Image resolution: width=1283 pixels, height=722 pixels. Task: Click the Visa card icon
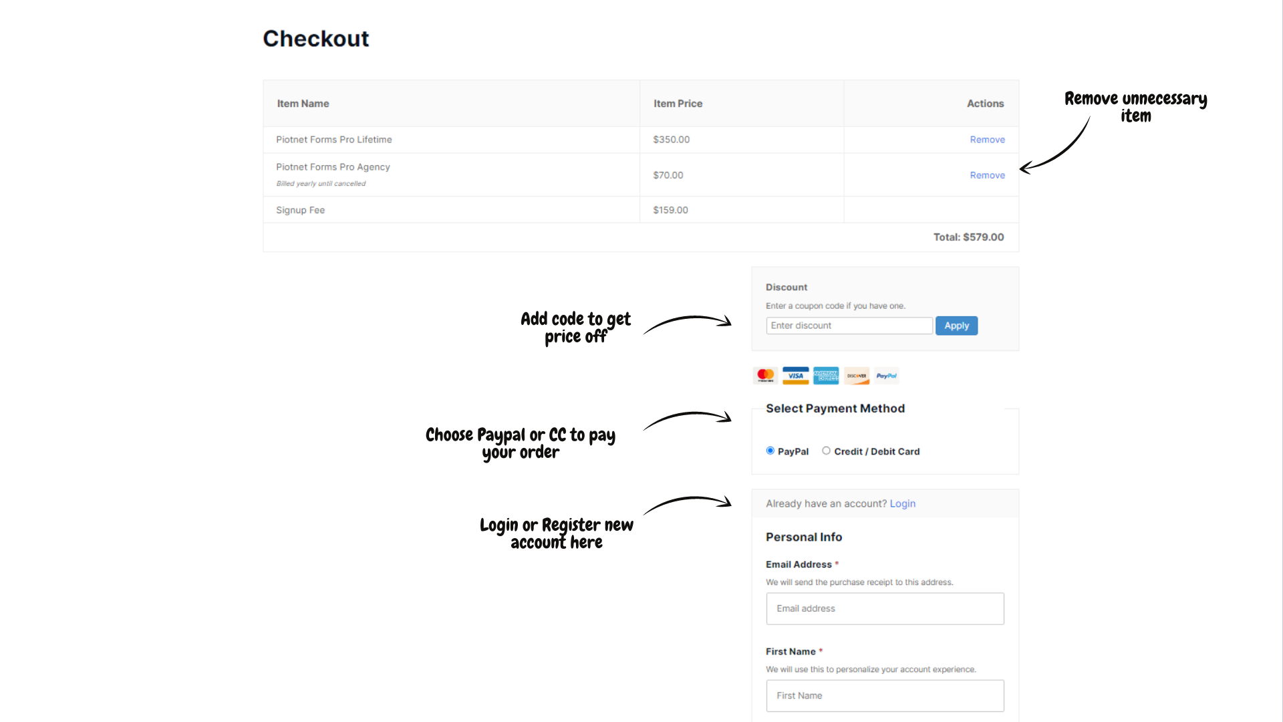(x=795, y=375)
